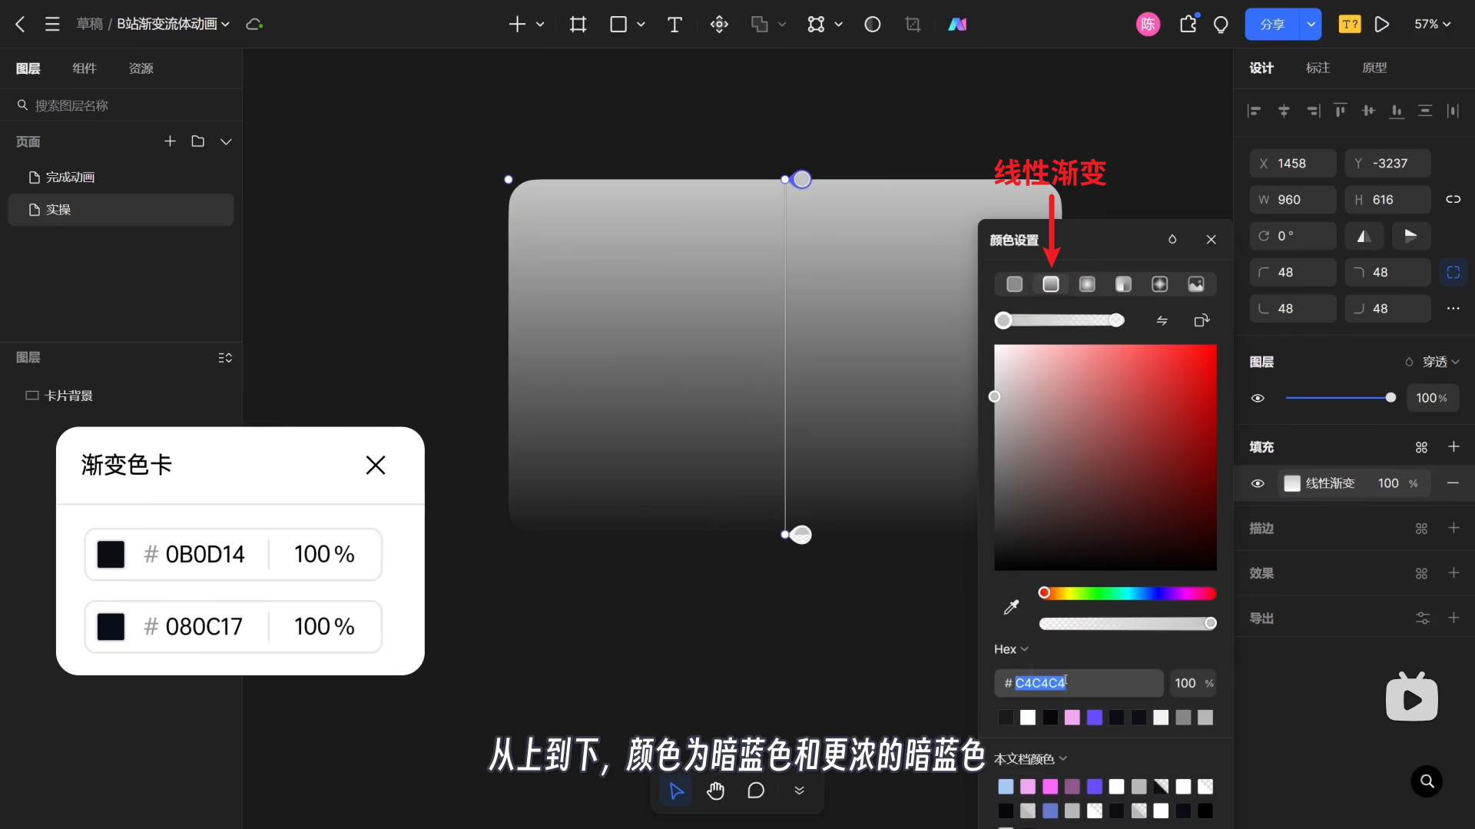Select the 设计 tab
The height and width of the screenshot is (829, 1475).
pyautogui.click(x=1261, y=68)
